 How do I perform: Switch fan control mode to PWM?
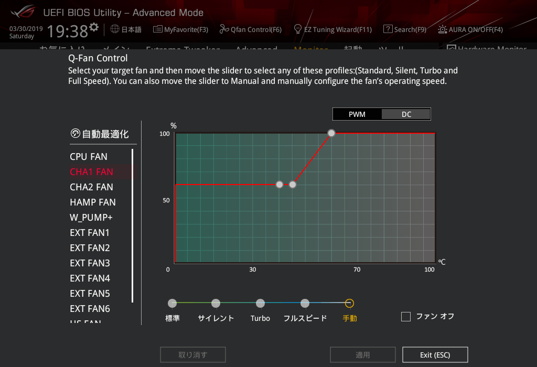click(x=357, y=114)
